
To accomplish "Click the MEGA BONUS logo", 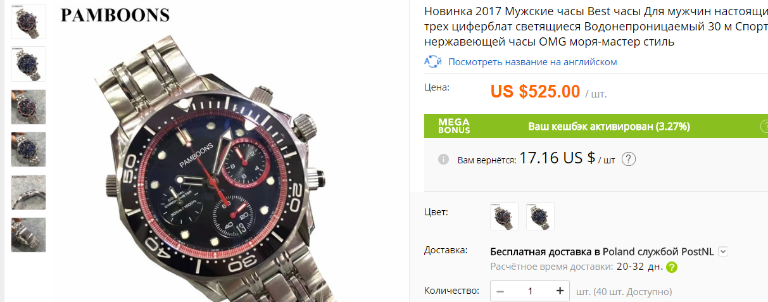I will pyautogui.click(x=454, y=126).
